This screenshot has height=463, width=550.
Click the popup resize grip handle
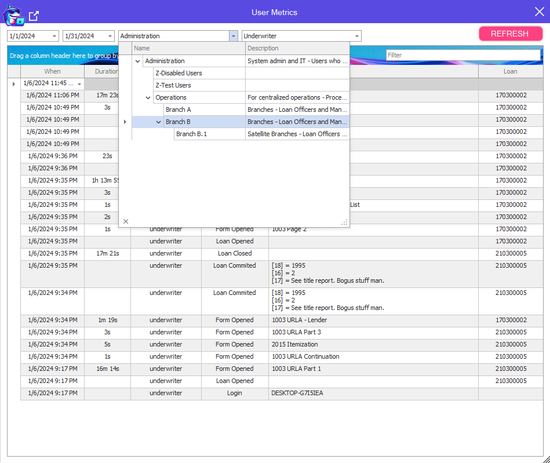click(x=344, y=222)
